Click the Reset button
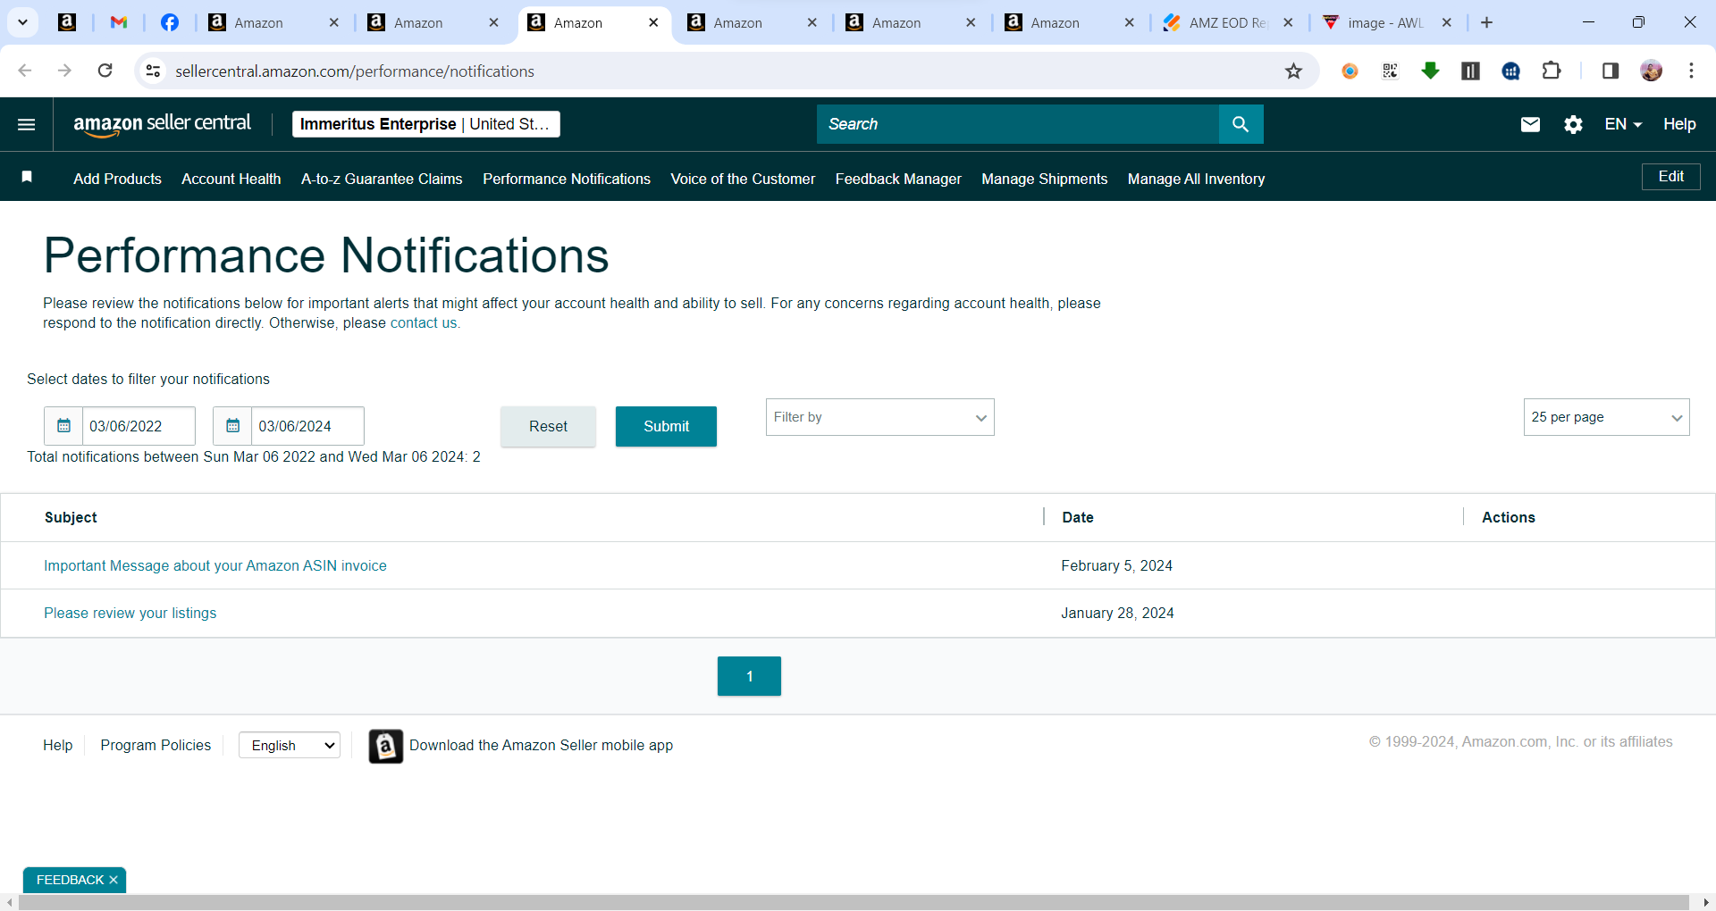The height and width of the screenshot is (911, 1716). (x=548, y=426)
